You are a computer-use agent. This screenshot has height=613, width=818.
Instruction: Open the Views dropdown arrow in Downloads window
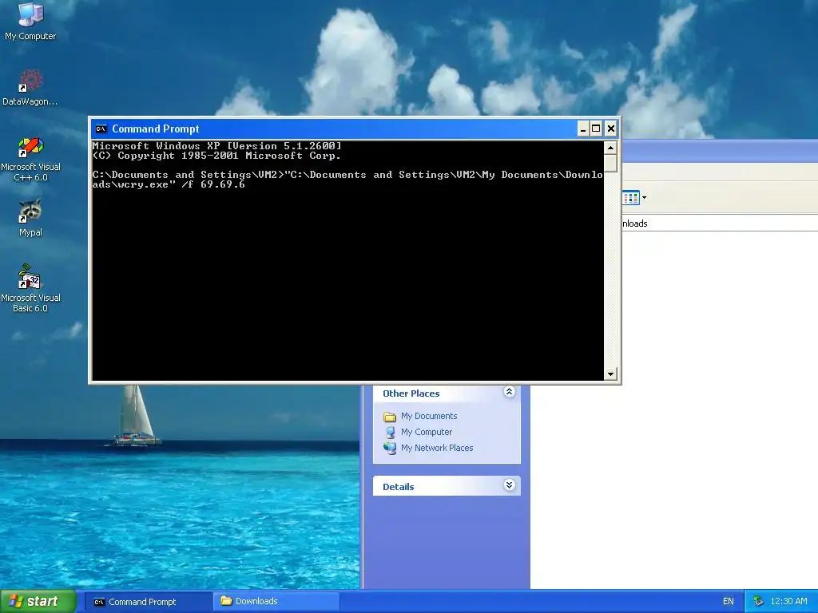(645, 198)
